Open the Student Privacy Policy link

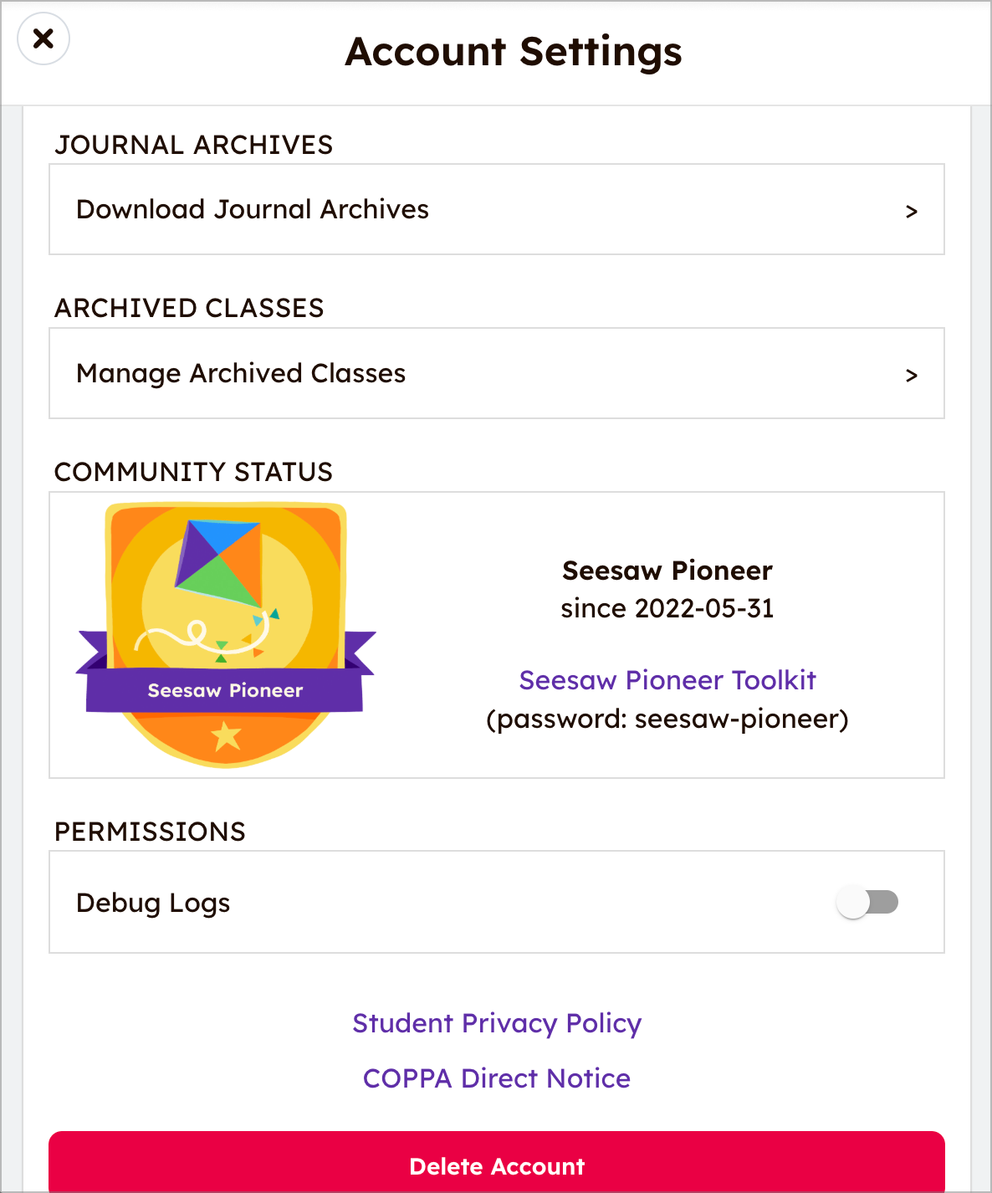(497, 1023)
